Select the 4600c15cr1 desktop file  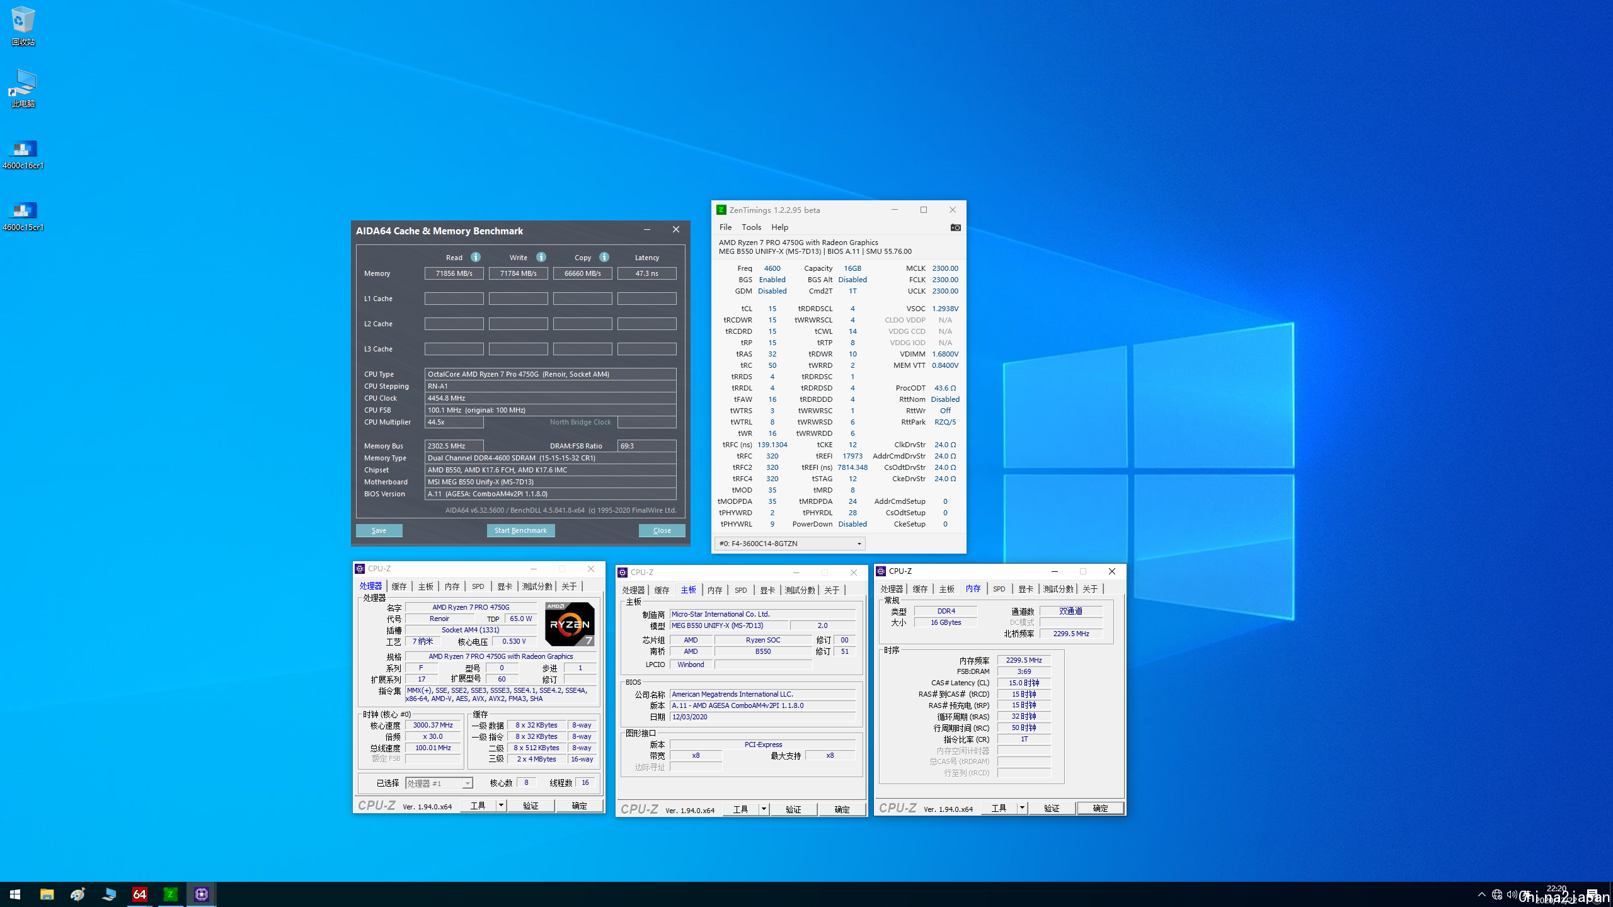23,216
